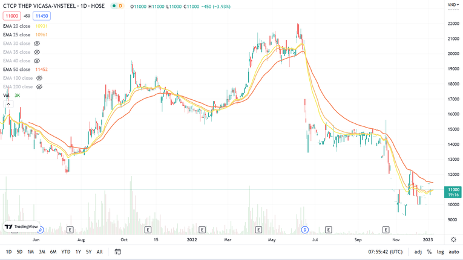The height and width of the screenshot is (260, 463).
Task: Switch to the YTD time range
Action: click(x=66, y=252)
